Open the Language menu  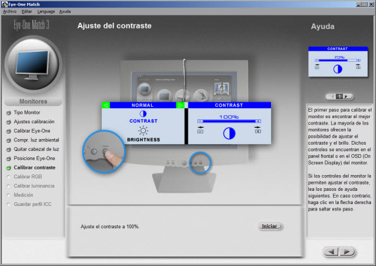click(46, 11)
